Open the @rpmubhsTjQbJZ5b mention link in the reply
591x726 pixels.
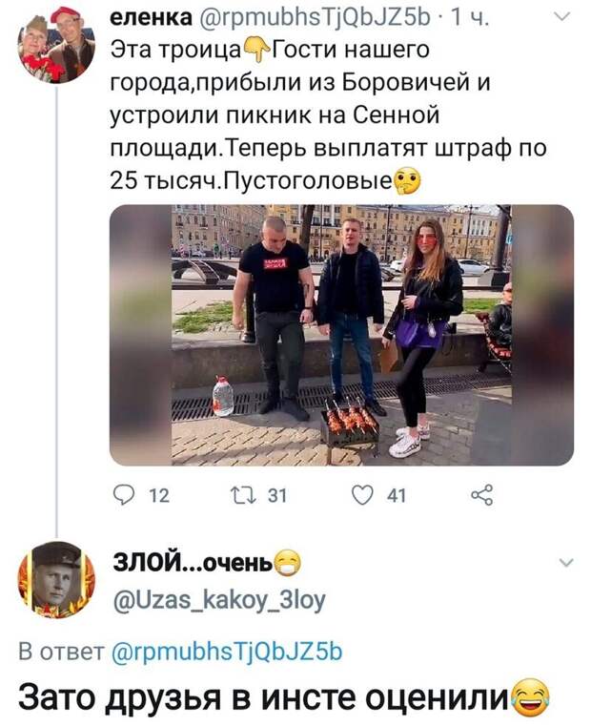point(227,652)
